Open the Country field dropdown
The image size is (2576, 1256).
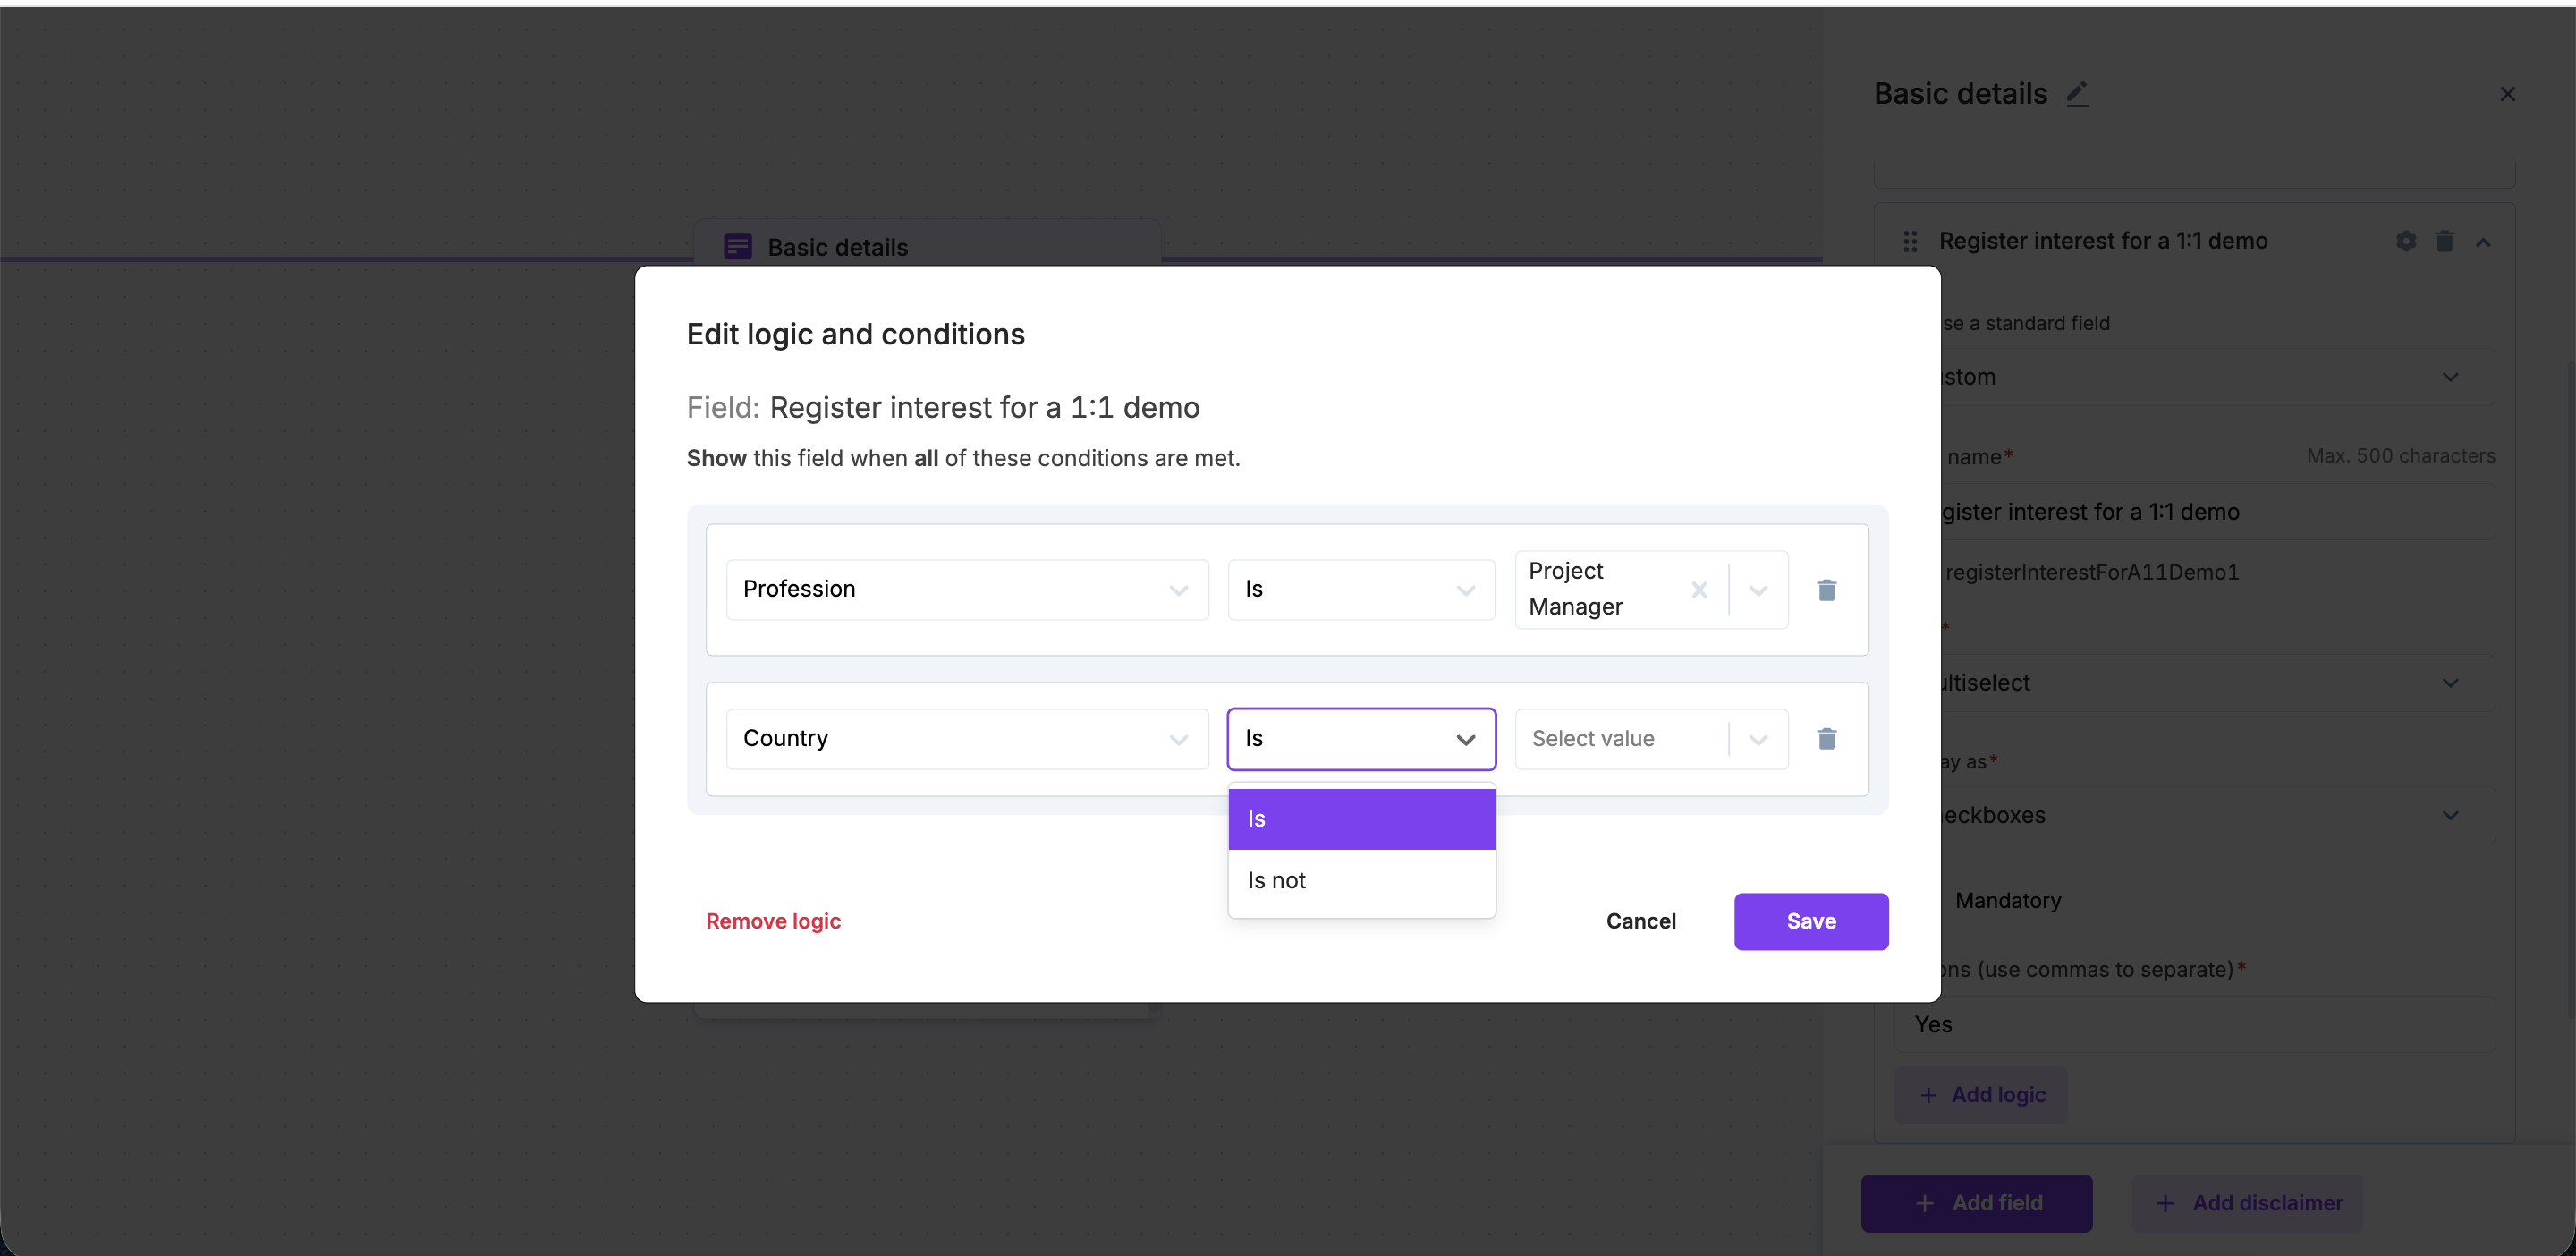point(966,739)
